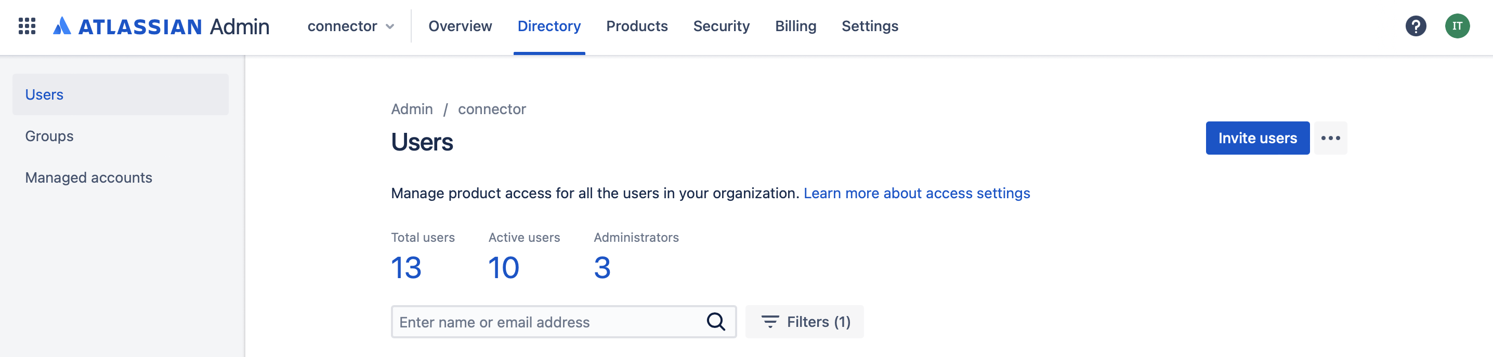Click the Atlassian Admin logo
Screen dimensions: 1493x357
(161, 26)
